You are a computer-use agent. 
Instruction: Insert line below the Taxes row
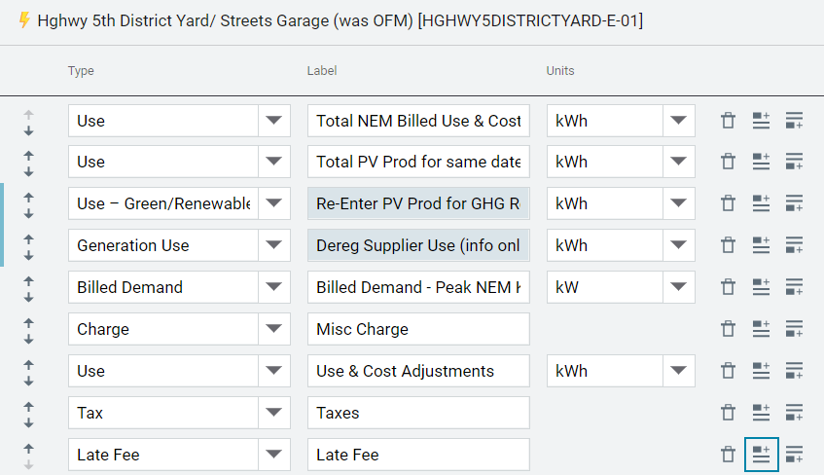[x=794, y=413]
